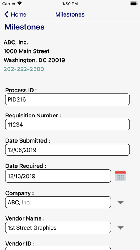
Task: Select the Date Required field 12/13/2019
Action: [x=58, y=176]
